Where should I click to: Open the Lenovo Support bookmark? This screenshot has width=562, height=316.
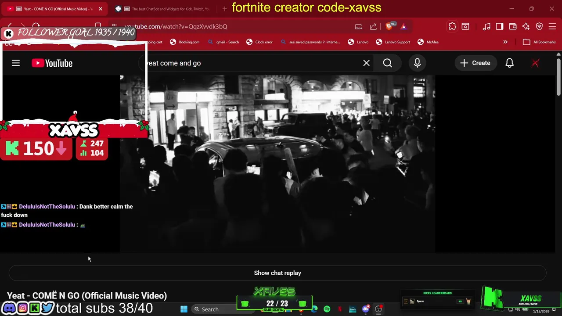click(393, 42)
